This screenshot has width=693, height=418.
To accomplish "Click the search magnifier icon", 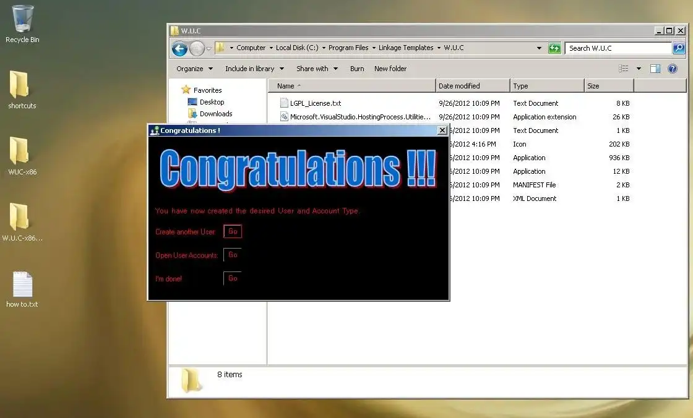I will (x=678, y=48).
